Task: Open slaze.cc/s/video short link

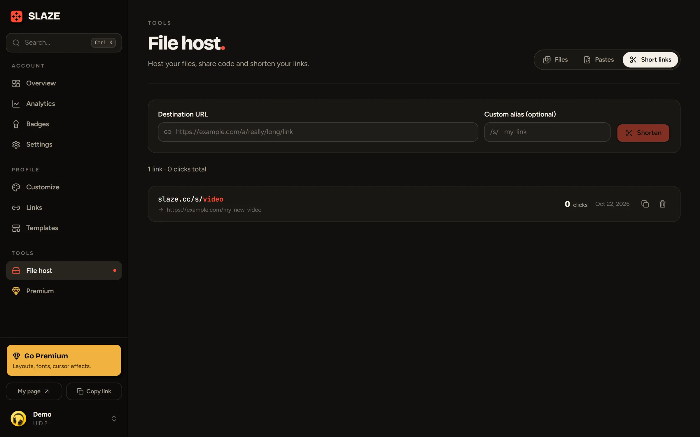Action: [190, 199]
